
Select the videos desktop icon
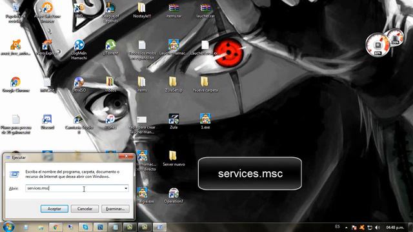pos(110,84)
